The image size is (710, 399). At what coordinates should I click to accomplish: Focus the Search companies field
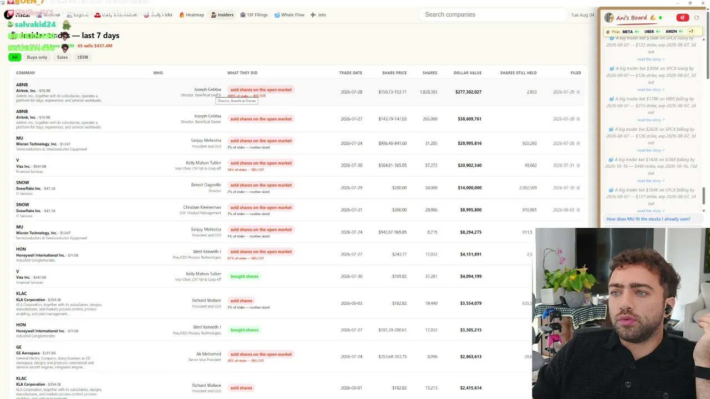494,14
